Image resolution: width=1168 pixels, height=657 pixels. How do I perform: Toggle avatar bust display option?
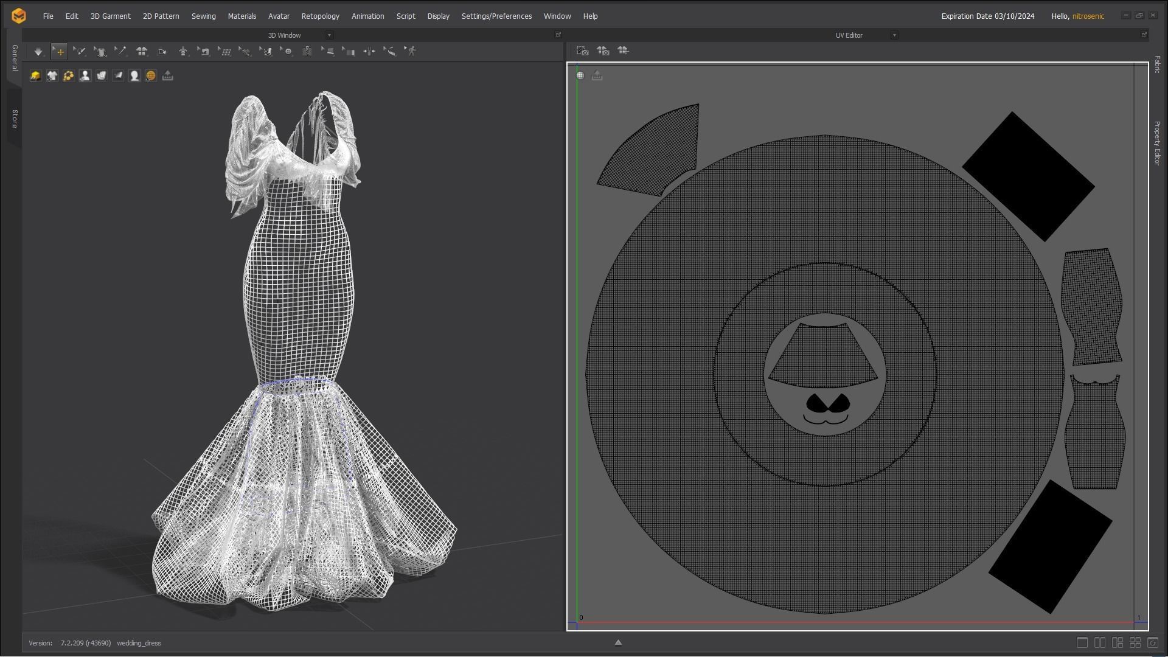[85, 75]
